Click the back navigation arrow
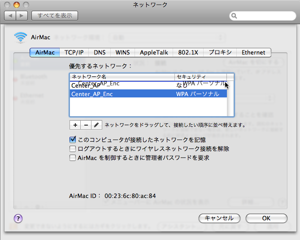 click(x=10, y=16)
